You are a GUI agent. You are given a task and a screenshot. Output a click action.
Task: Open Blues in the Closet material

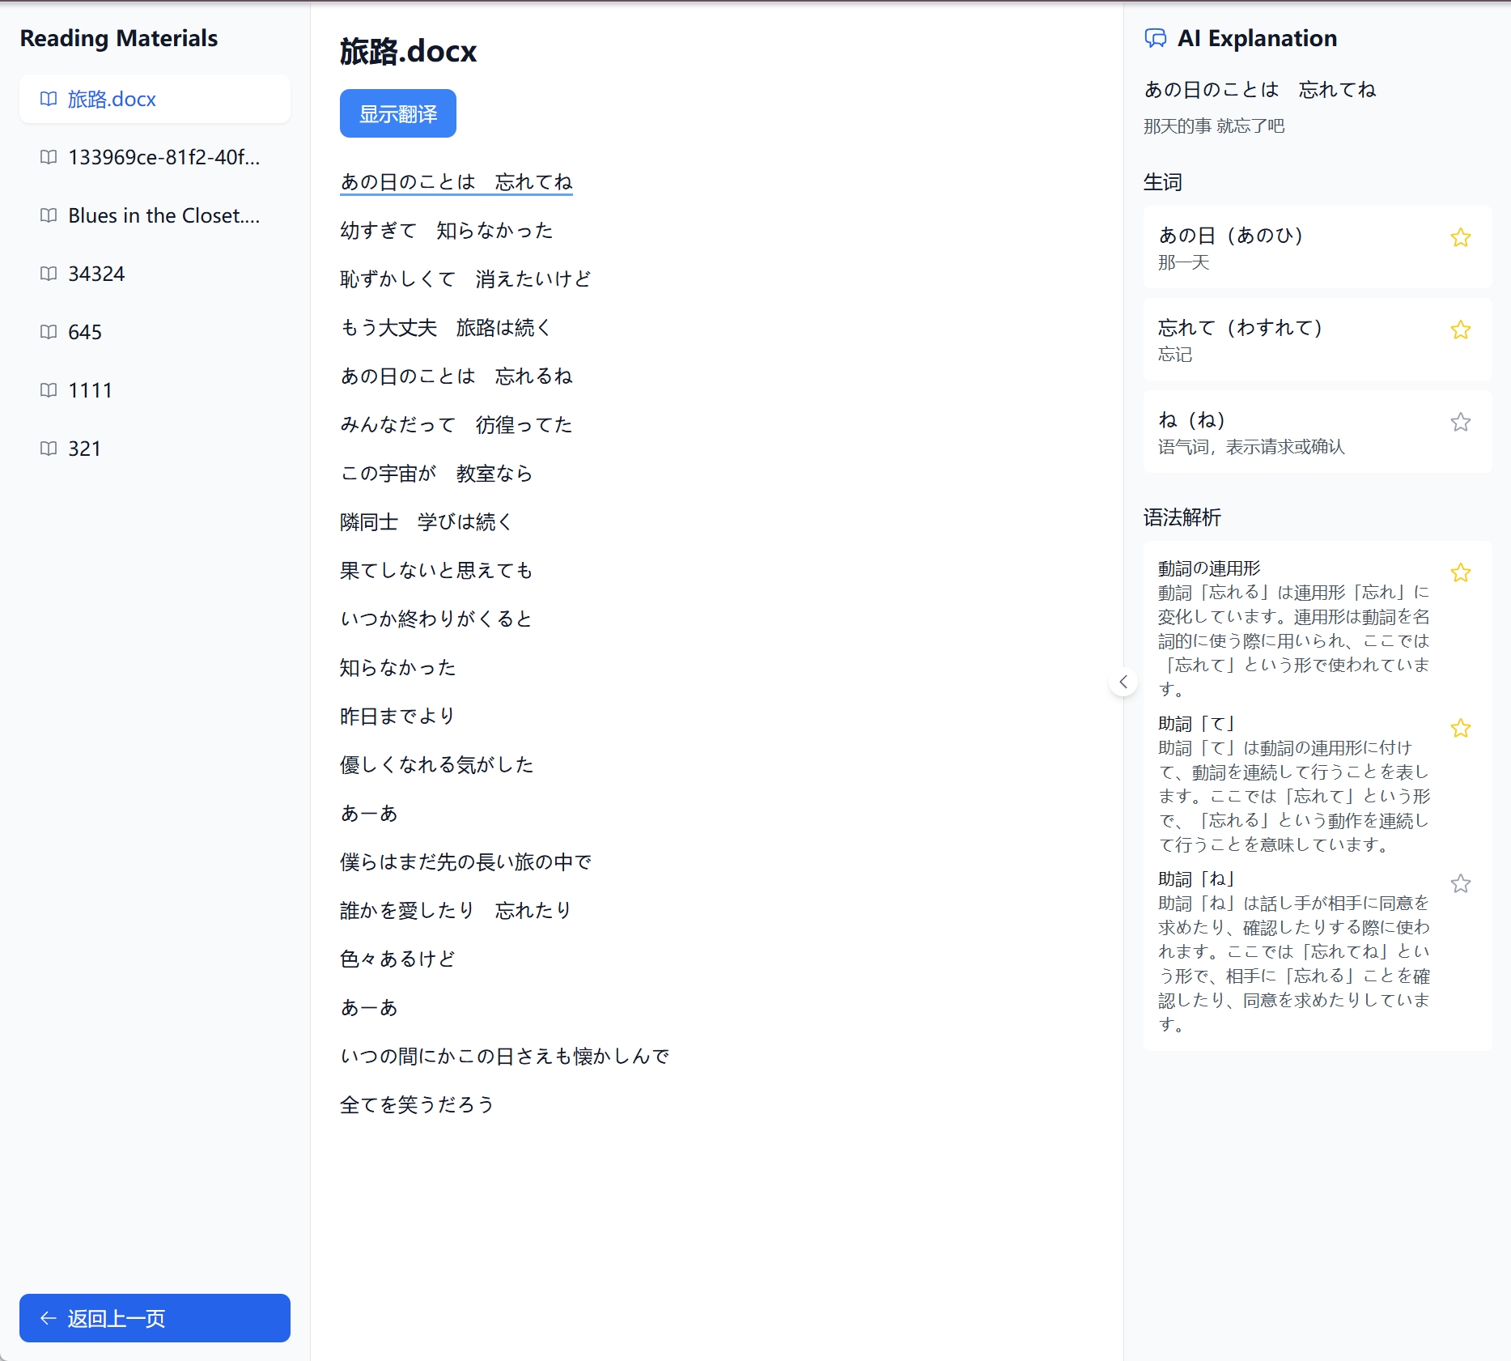155,216
